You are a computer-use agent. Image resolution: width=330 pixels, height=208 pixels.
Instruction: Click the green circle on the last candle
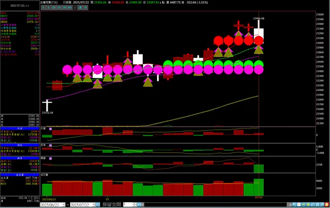259,63
